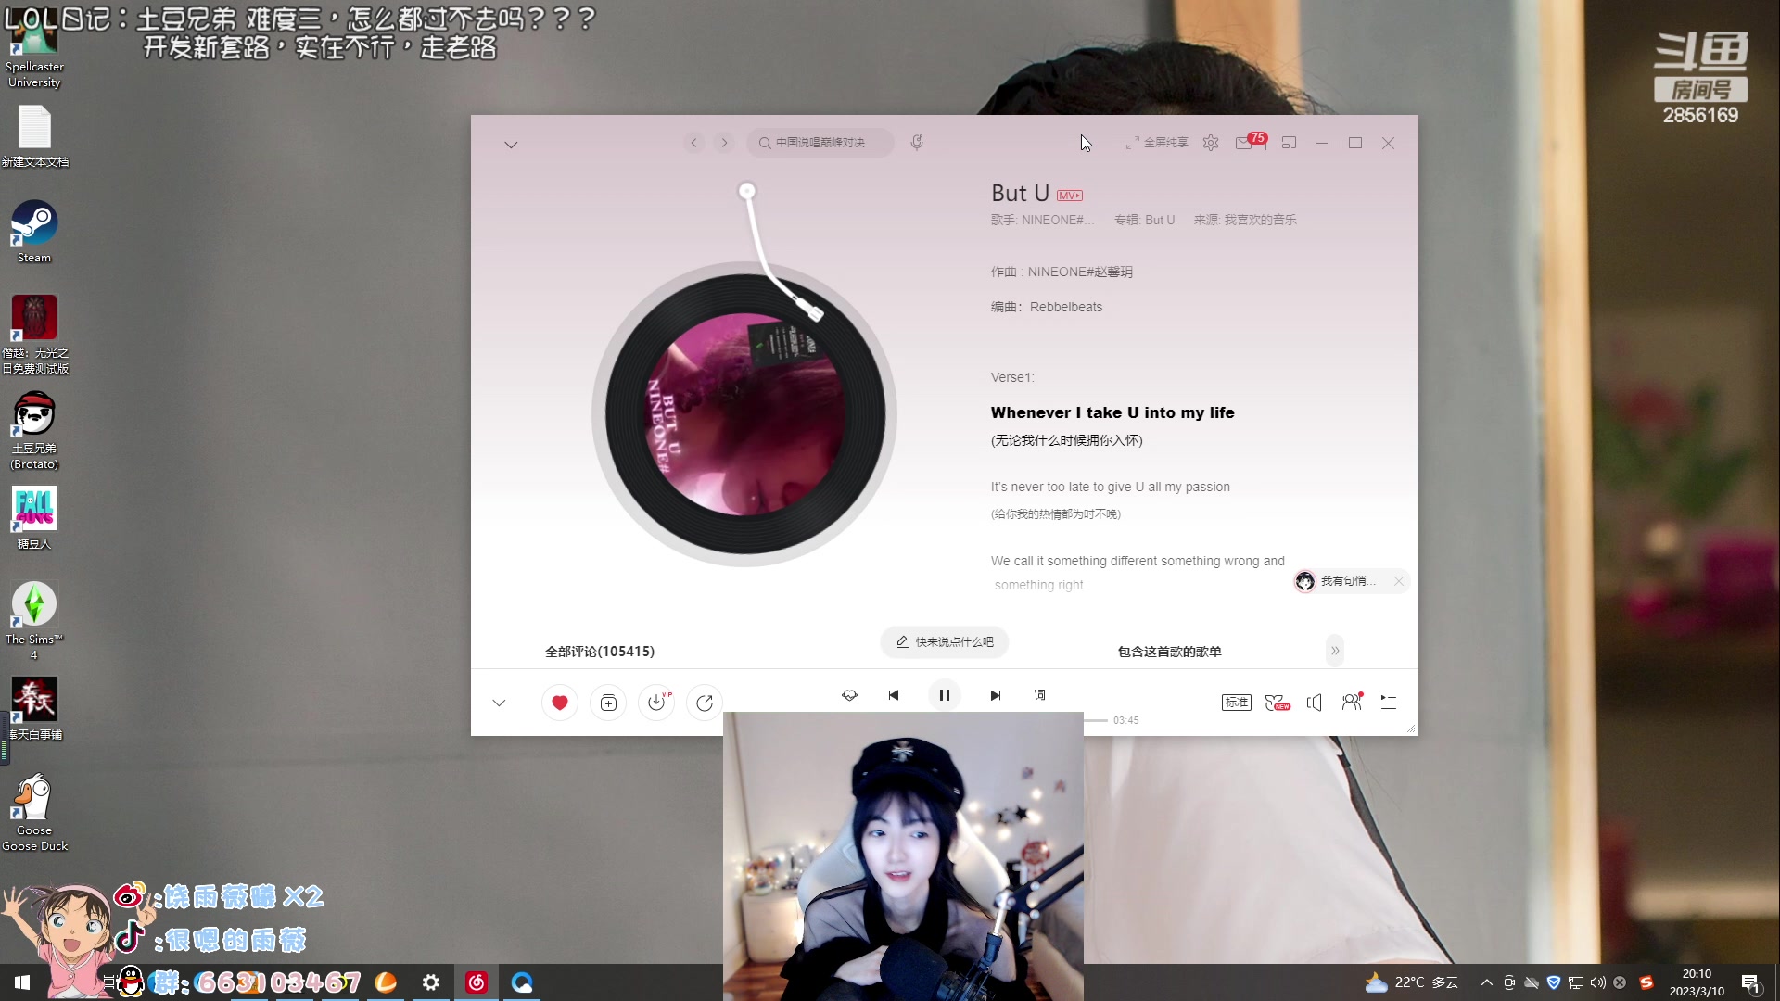Screen dimensions: 1780x1001
Task: Open Steam desktop shortcut
Action: point(34,232)
